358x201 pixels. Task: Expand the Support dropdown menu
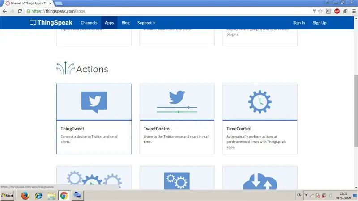pyautogui.click(x=146, y=23)
